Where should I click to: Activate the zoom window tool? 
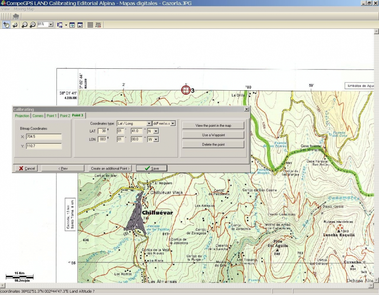tap(15, 25)
